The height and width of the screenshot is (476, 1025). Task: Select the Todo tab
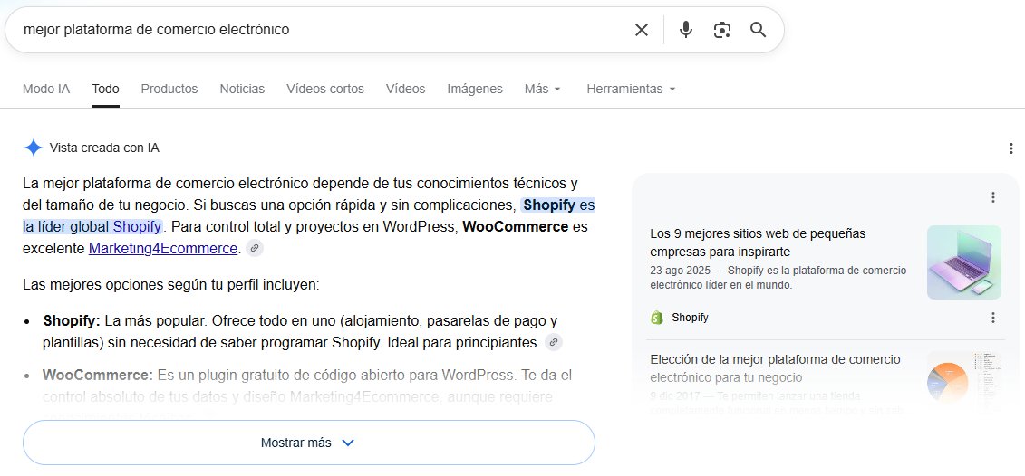(105, 89)
